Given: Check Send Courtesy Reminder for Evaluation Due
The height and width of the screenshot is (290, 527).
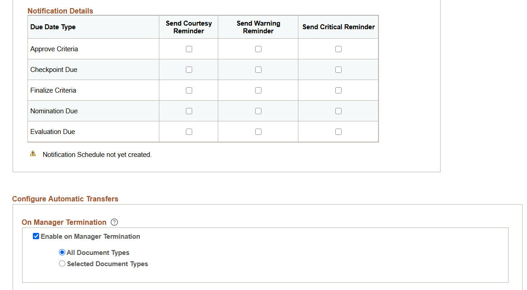Looking at the screenshot, I should pos(189,131).
